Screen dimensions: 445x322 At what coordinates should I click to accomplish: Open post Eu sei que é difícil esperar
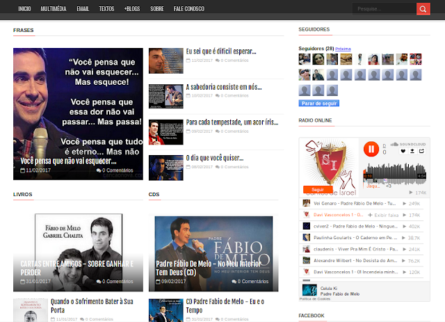[221, 51]
